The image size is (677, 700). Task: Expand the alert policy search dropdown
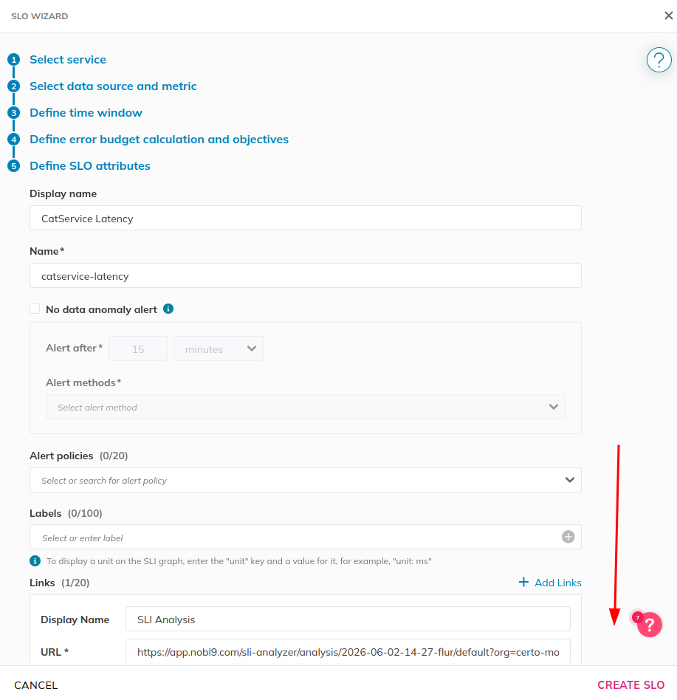[305, 480]
